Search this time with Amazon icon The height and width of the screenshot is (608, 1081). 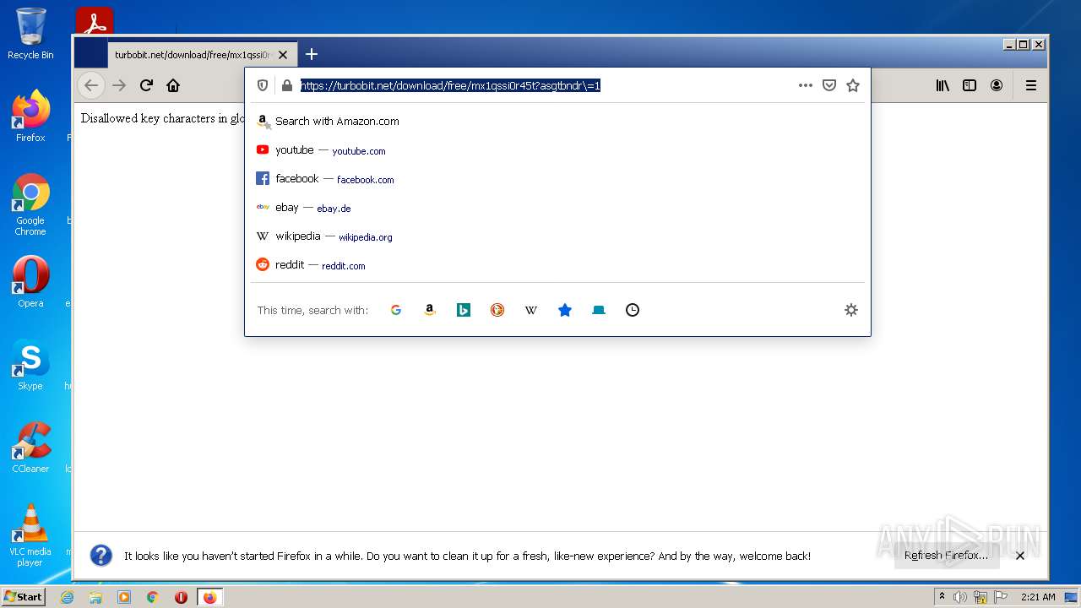[430, 310]
